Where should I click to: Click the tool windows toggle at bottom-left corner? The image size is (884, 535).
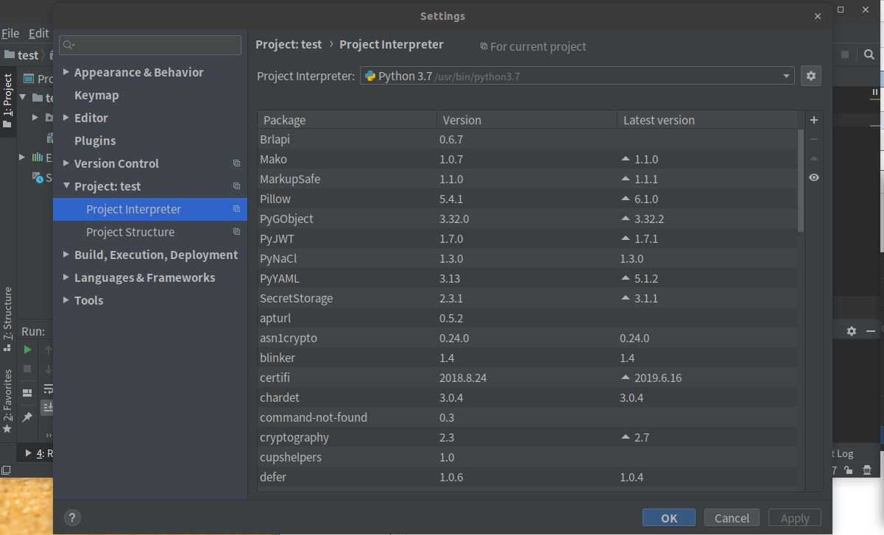(x=6, y=470)
